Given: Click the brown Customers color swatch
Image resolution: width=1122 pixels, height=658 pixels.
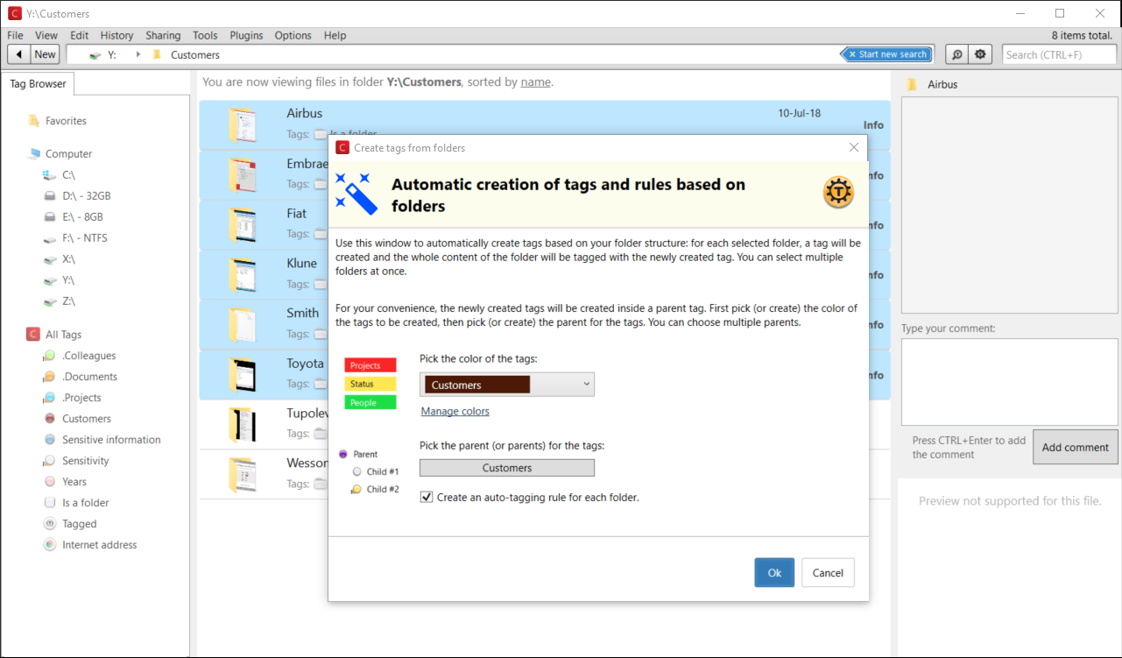Looking at the screenshot, I should click(476, 385).
